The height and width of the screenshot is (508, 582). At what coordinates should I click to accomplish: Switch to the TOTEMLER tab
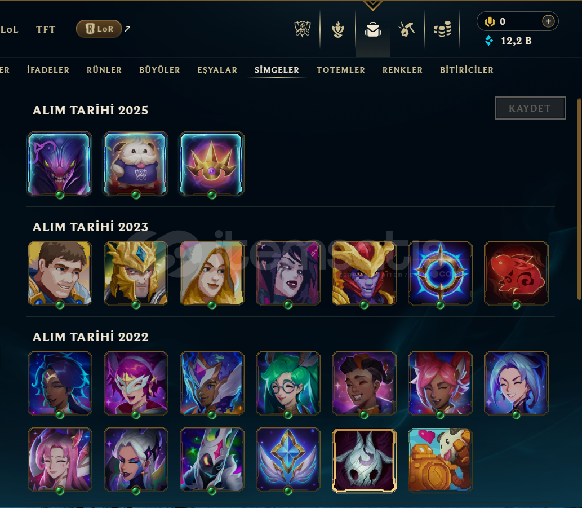341,70
